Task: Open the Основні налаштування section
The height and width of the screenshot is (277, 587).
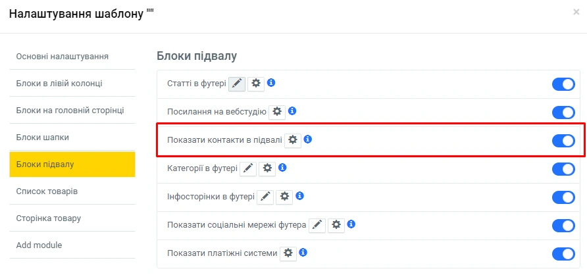Action: [x=63, y=57]
